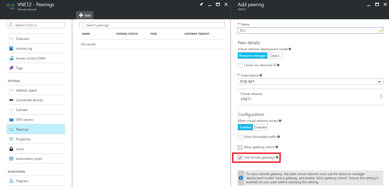The width and height of the screenshot is (389, 187).
Task: Click info icon next to Use remote gateways
Action: click(277, 157)
